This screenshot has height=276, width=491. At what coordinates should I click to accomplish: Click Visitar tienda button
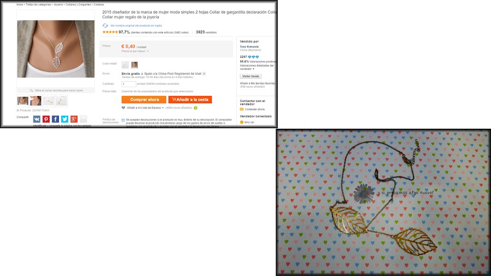pos(250,76)
